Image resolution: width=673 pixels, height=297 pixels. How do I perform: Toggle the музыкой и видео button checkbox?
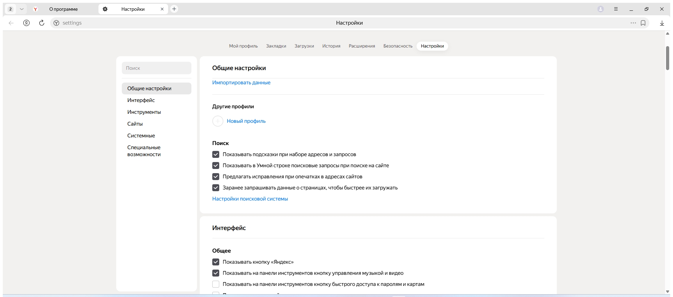click(x=216, y=273)
